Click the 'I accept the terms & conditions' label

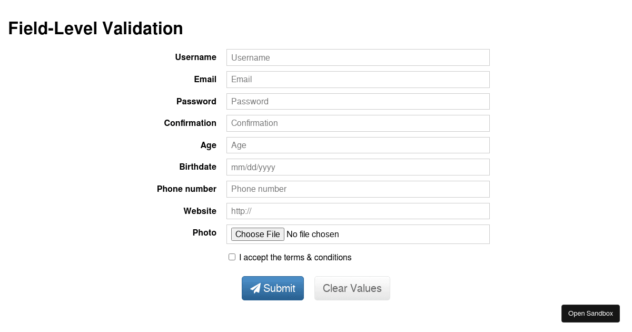(295, 258)
